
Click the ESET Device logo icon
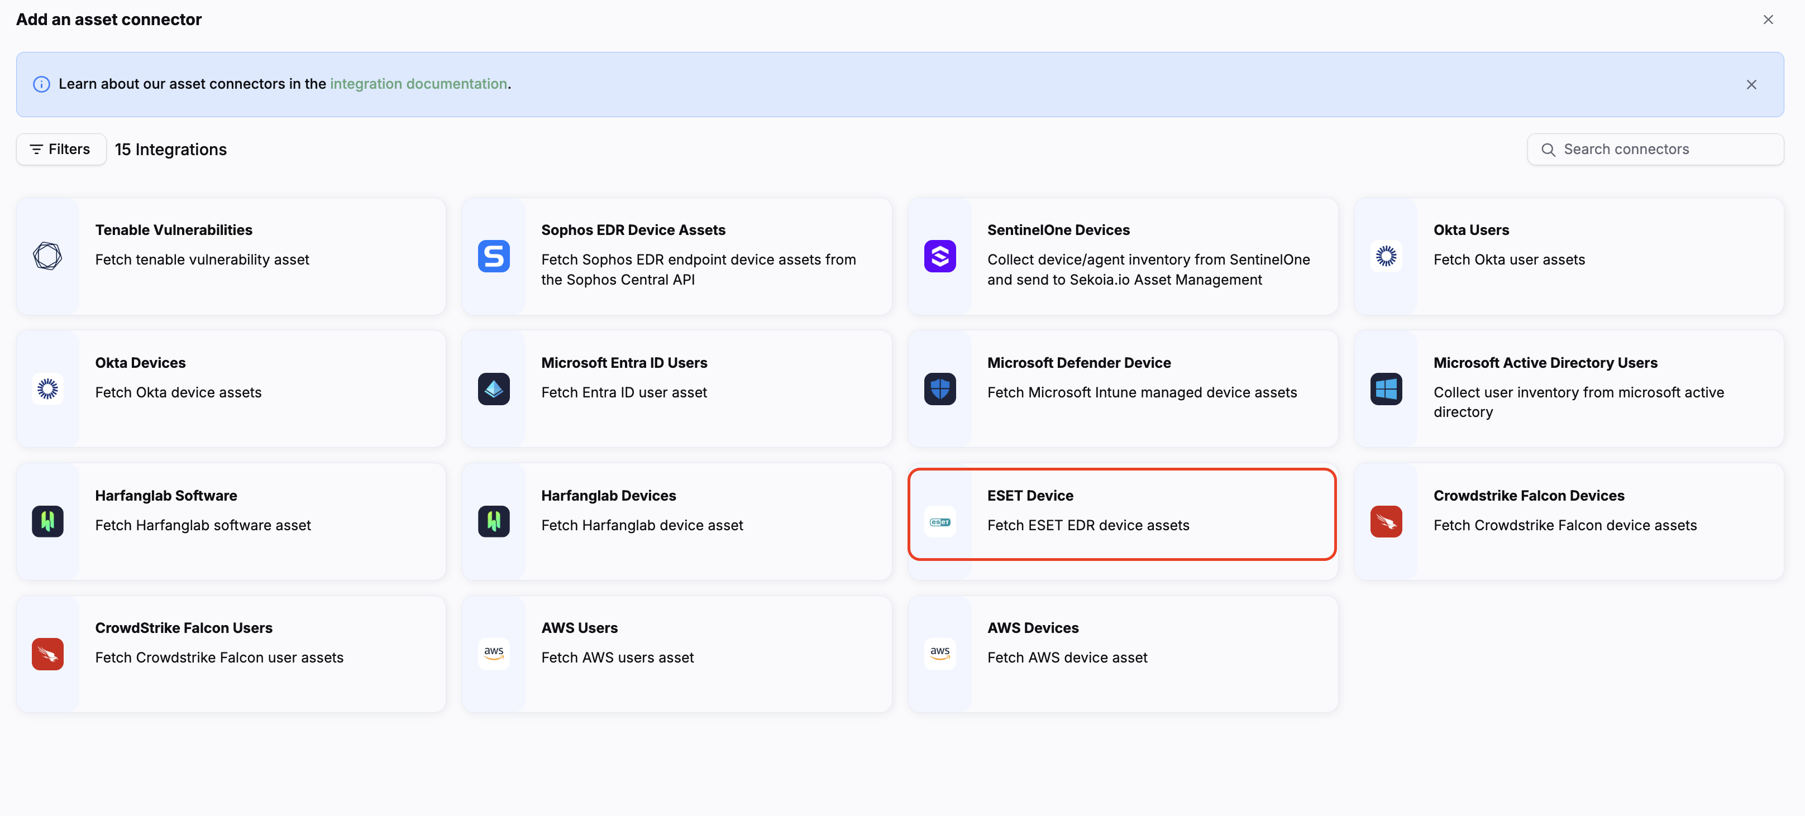point(940,522)
